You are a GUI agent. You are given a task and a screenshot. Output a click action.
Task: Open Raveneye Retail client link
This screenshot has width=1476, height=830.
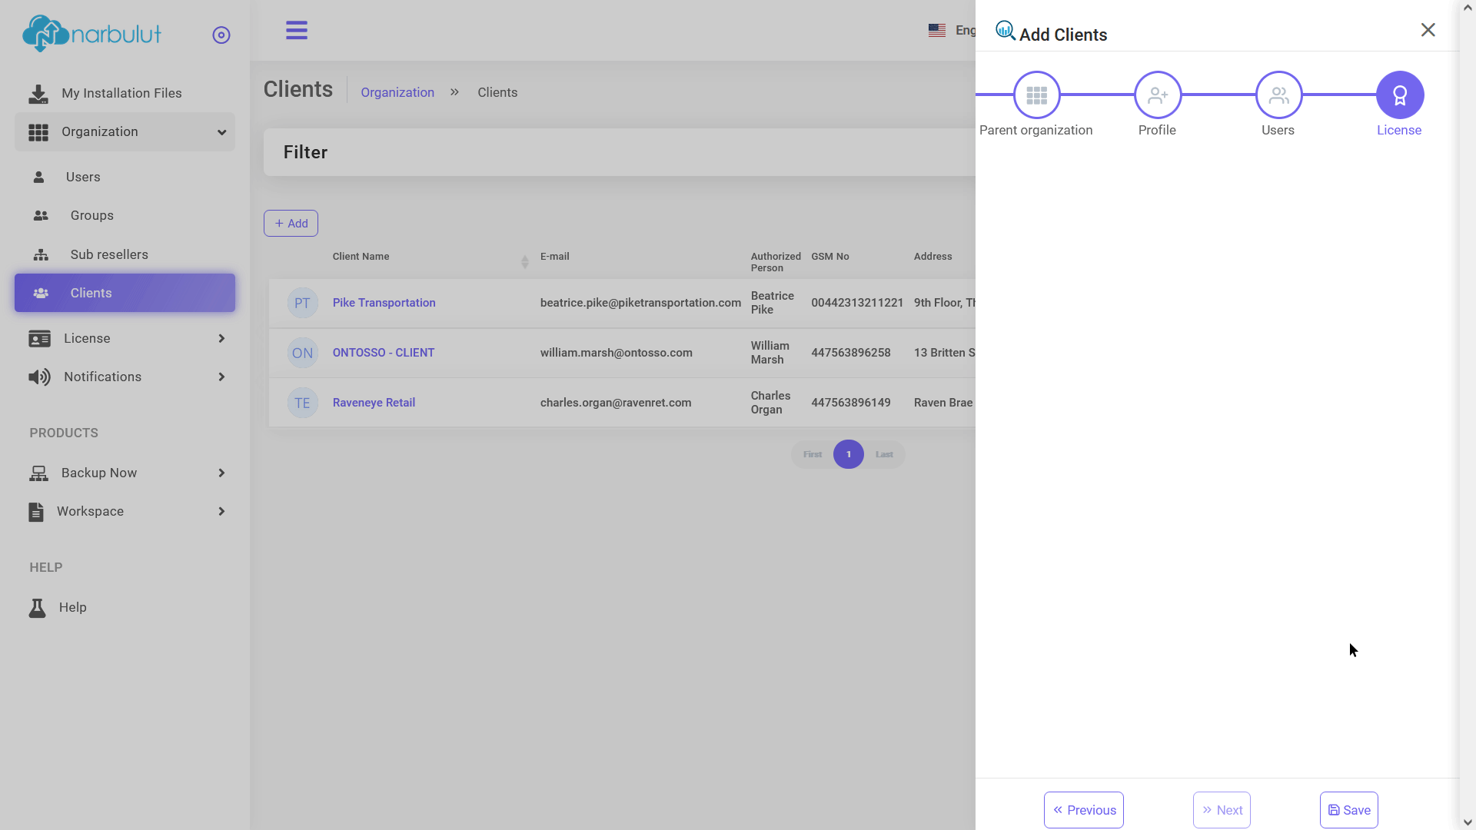point(374,403)
